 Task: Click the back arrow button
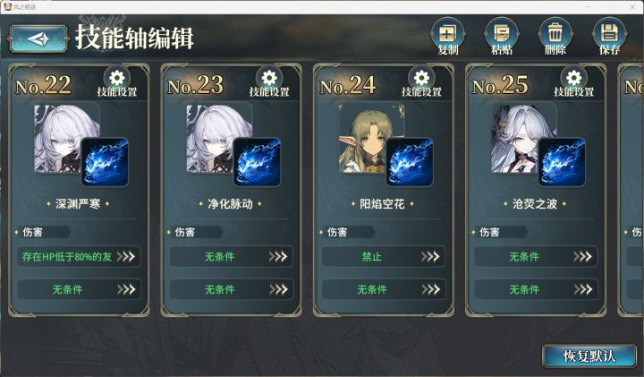point(38,39)
